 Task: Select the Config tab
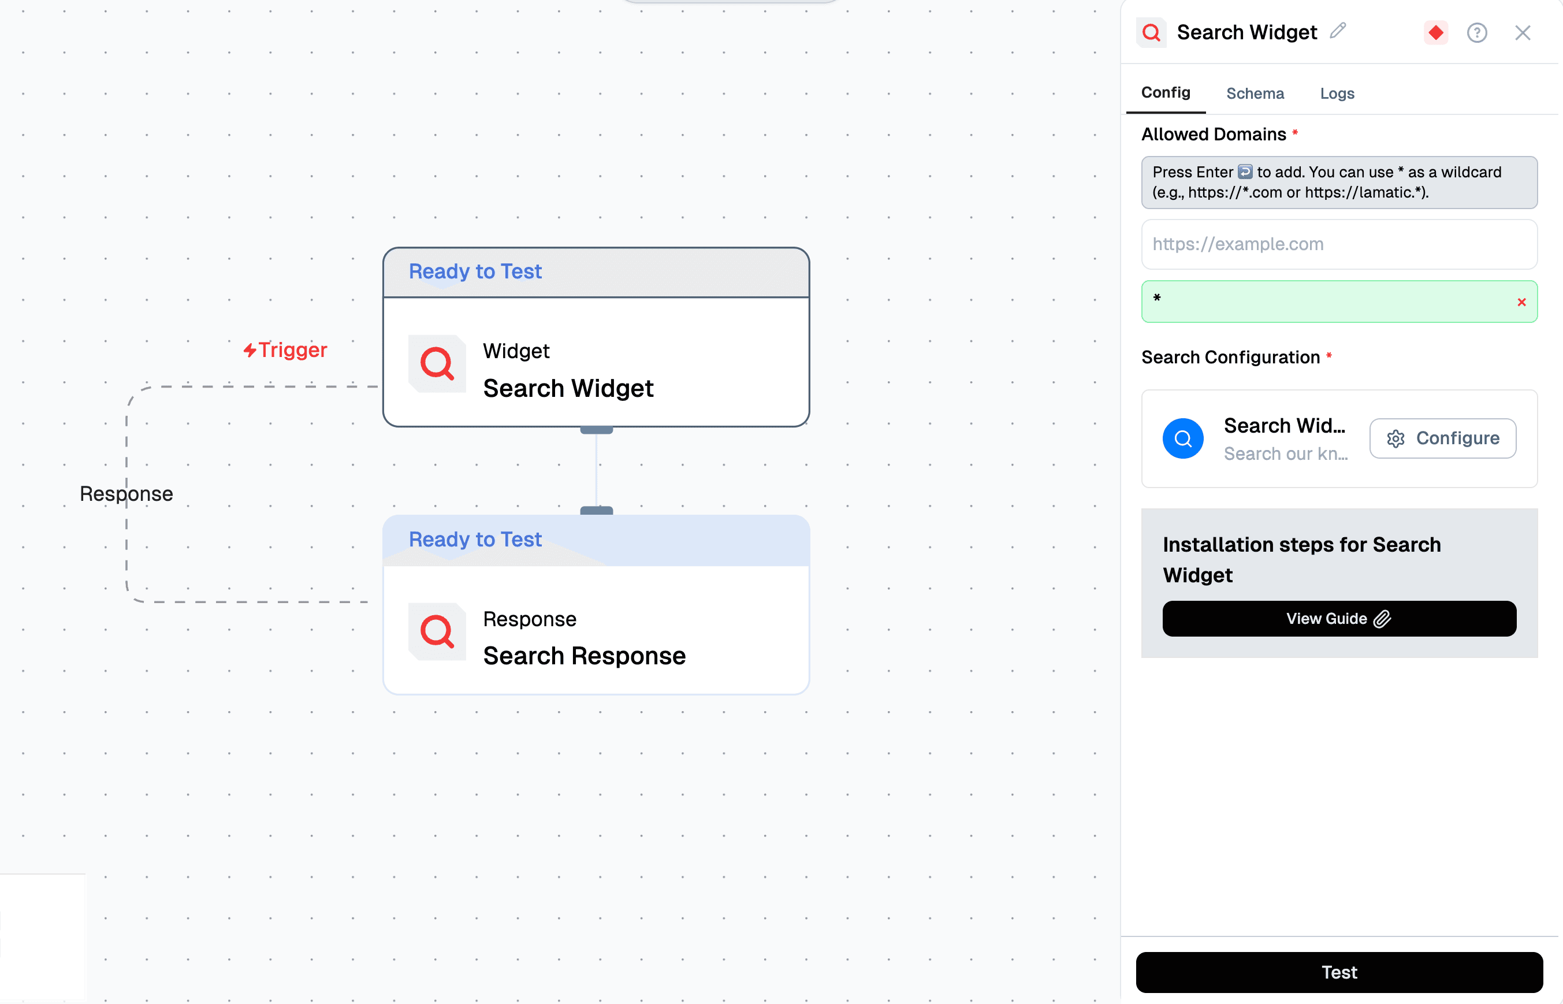point(1166,93)
